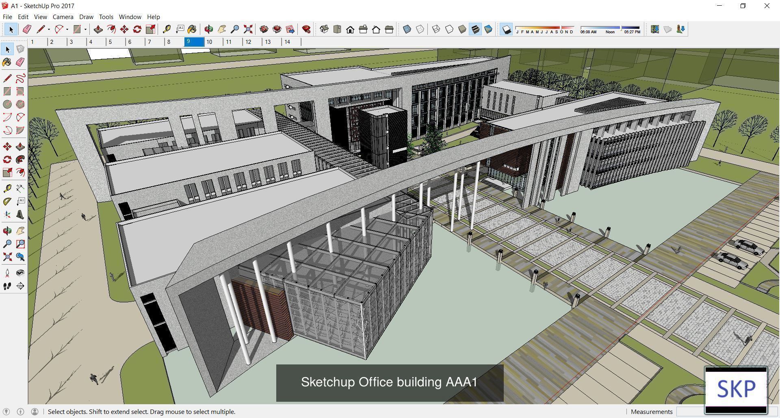The image size is (780, 418).
Task: Select the Offset tool in left palette
Action: coord(20,172)
